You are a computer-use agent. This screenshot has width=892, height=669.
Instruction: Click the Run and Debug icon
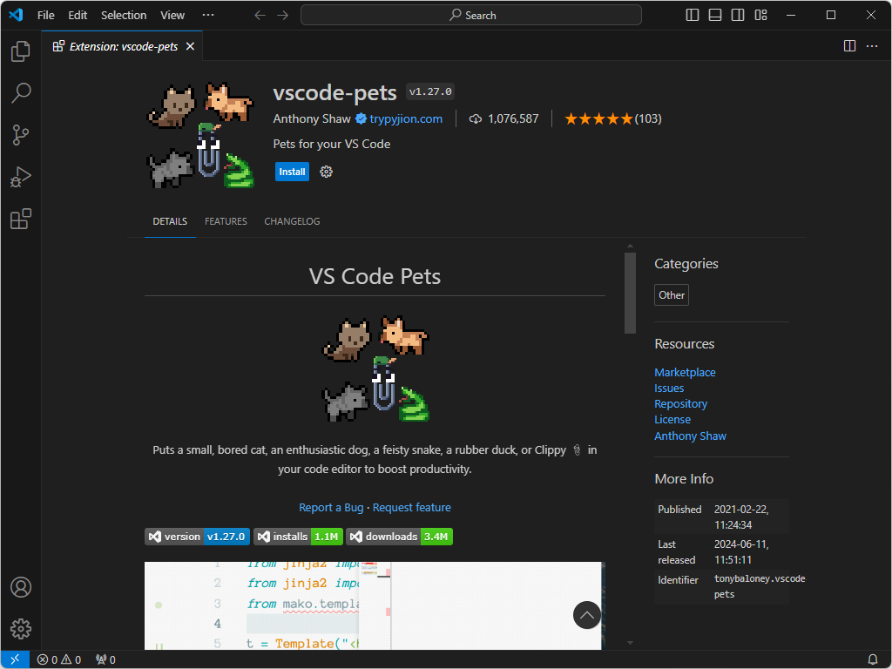[20, 177]
